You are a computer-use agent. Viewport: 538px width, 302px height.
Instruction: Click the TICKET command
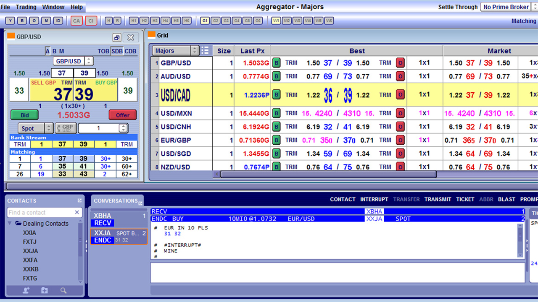(465, 199)
